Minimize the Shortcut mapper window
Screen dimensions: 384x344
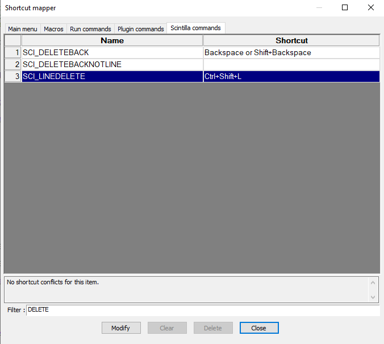319,7
